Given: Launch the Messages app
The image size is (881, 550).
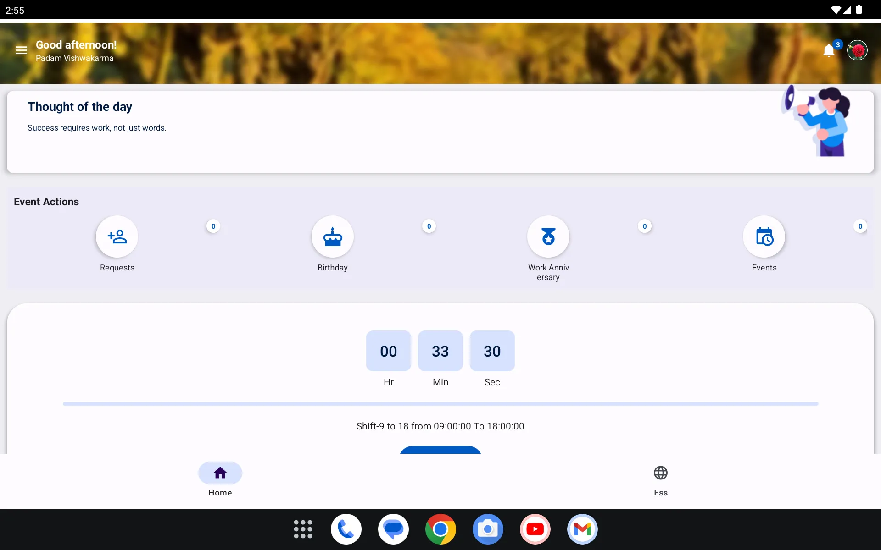Looking at the screenshot, I should click(x=393, y=529).
